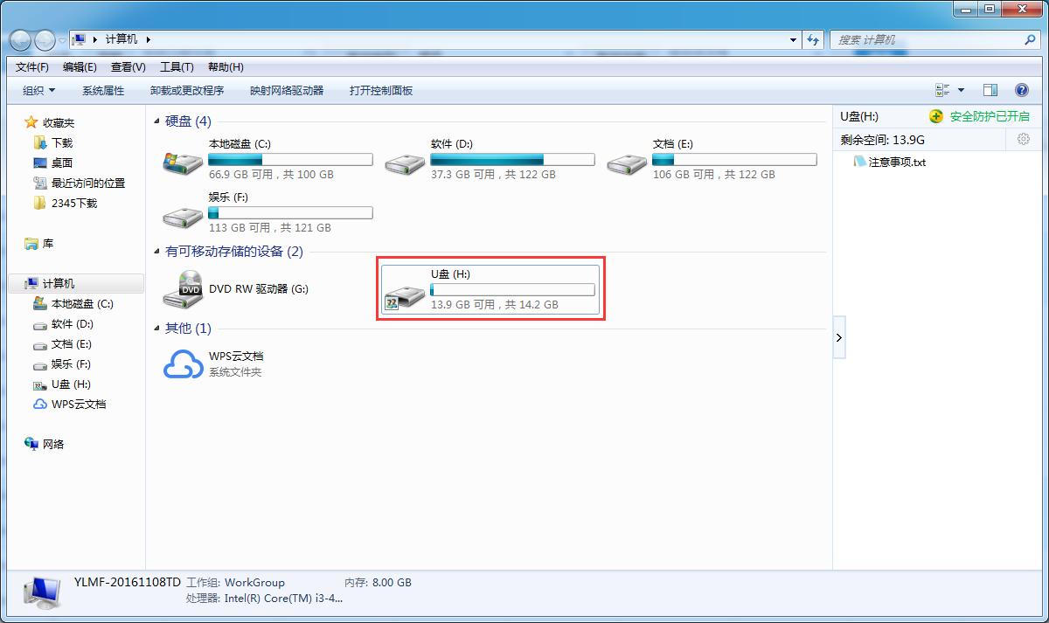Click the 搜索 计算机 search field
The width and height of the screenshot is (1049, 623).
coord(927,40)
